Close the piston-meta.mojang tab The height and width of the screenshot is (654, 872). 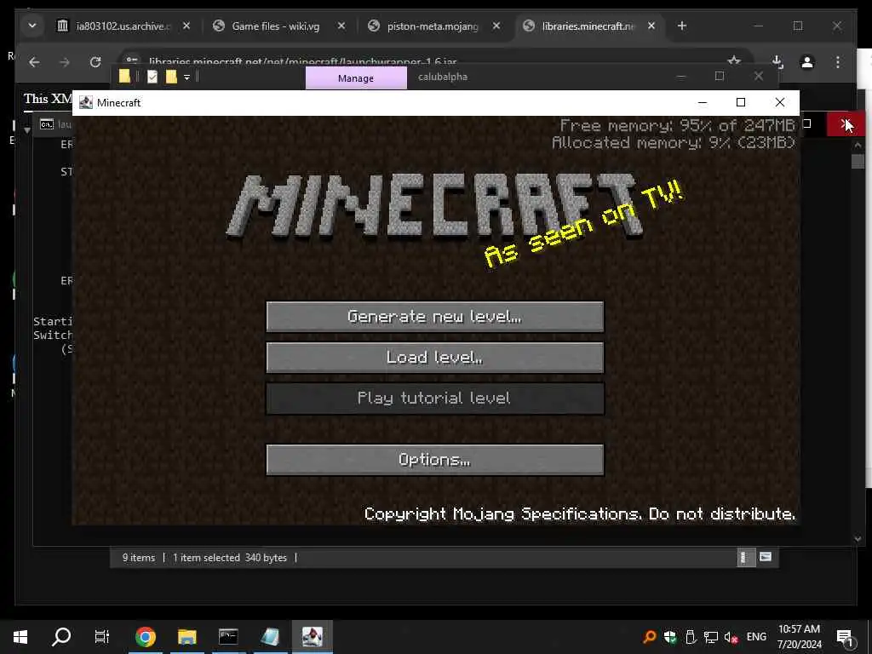coord(496,26)
